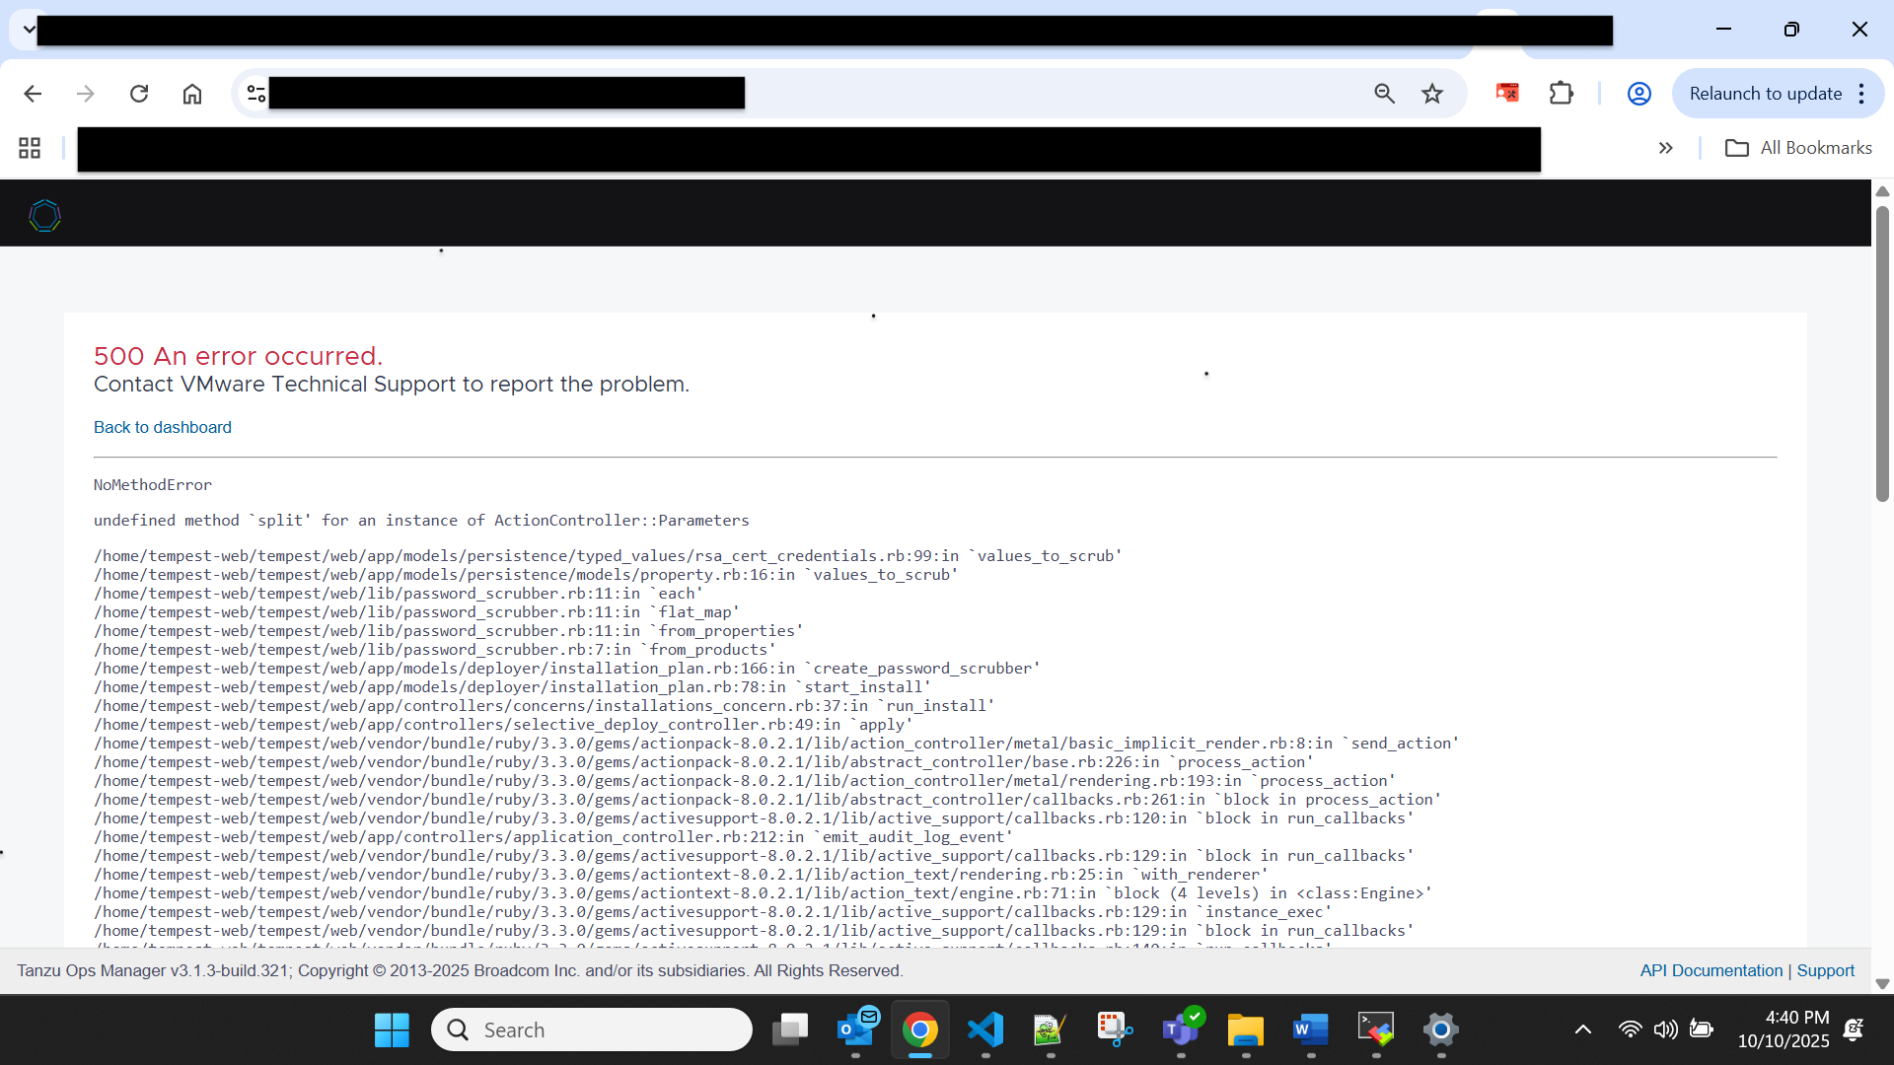Click Back to dashboard link
1894x1065 pixels.
pyautogui.click(x=163, y=427)
